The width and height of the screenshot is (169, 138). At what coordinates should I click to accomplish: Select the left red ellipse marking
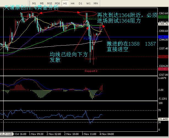tap(29, 14)
